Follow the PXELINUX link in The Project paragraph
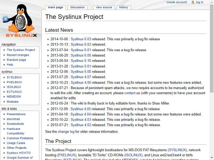 pos(67,155)
